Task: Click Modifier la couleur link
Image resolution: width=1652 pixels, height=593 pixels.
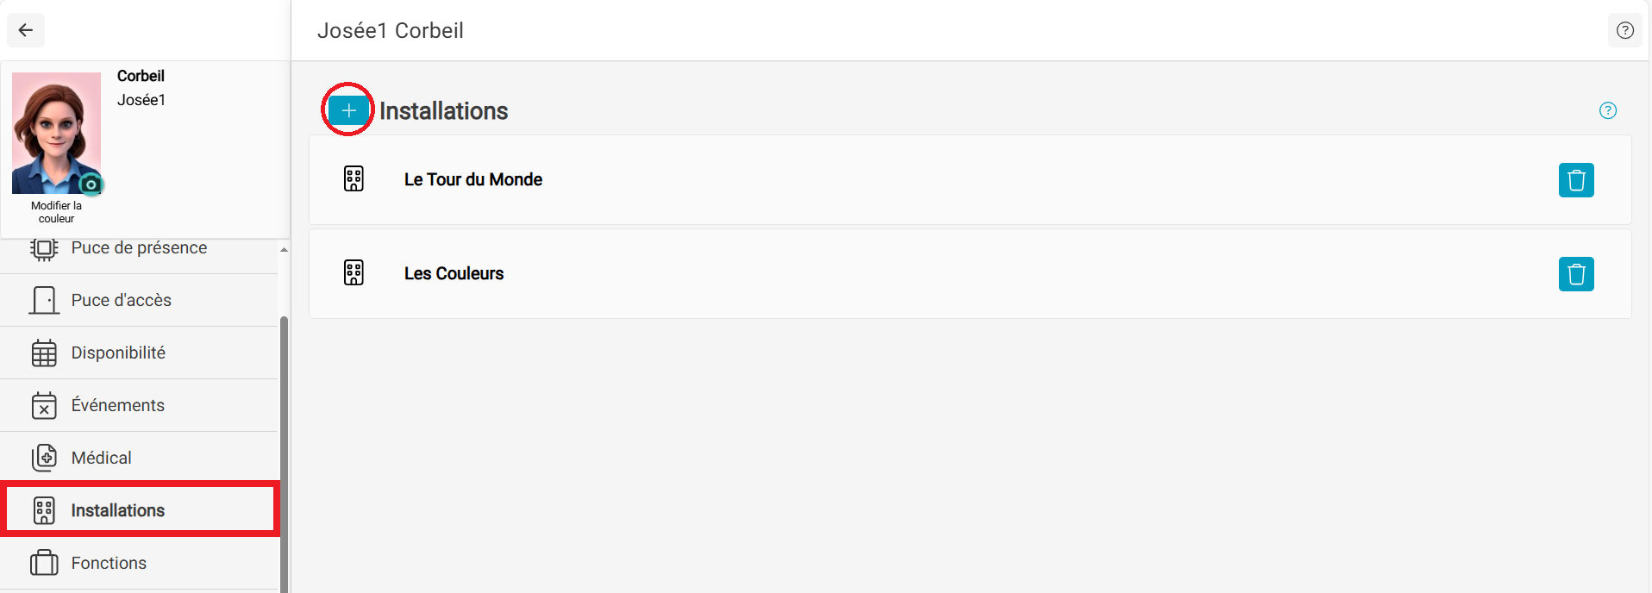Action: click(56, 212)
